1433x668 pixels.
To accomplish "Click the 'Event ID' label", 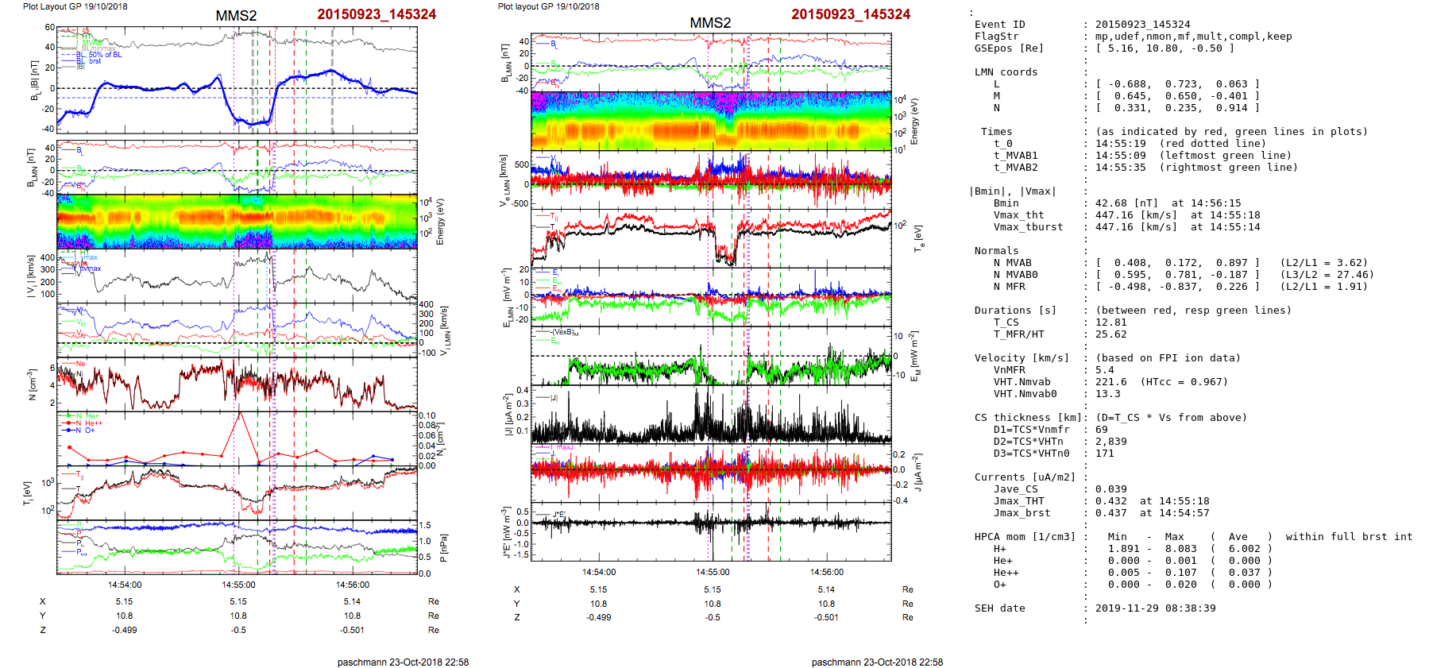I will pyautogui.click(x=1000, y=25).
